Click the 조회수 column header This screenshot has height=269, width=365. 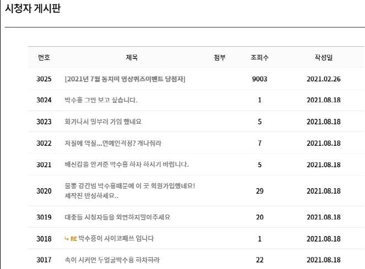point(259,57)
